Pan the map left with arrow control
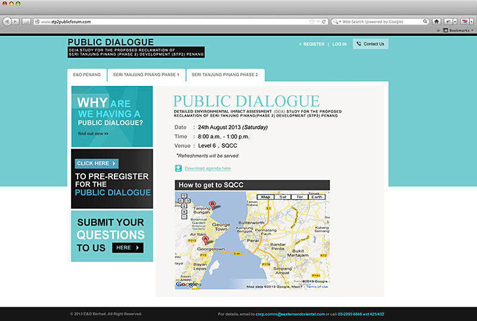The width and height of the screenshot is (477, 321). (180, 201)
